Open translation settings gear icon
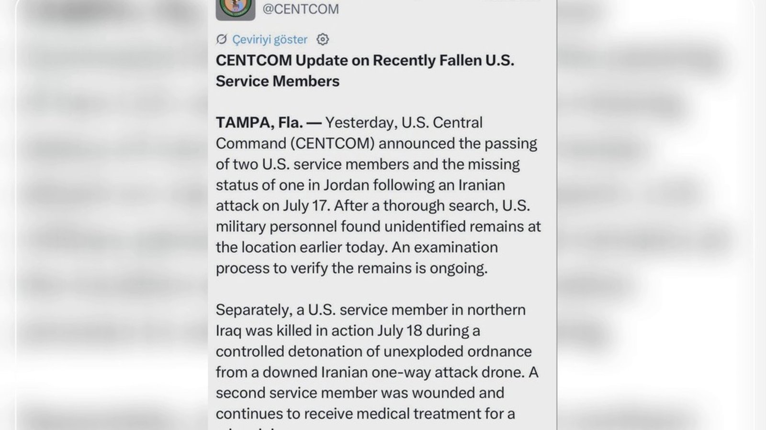 [x=323, y=39]
